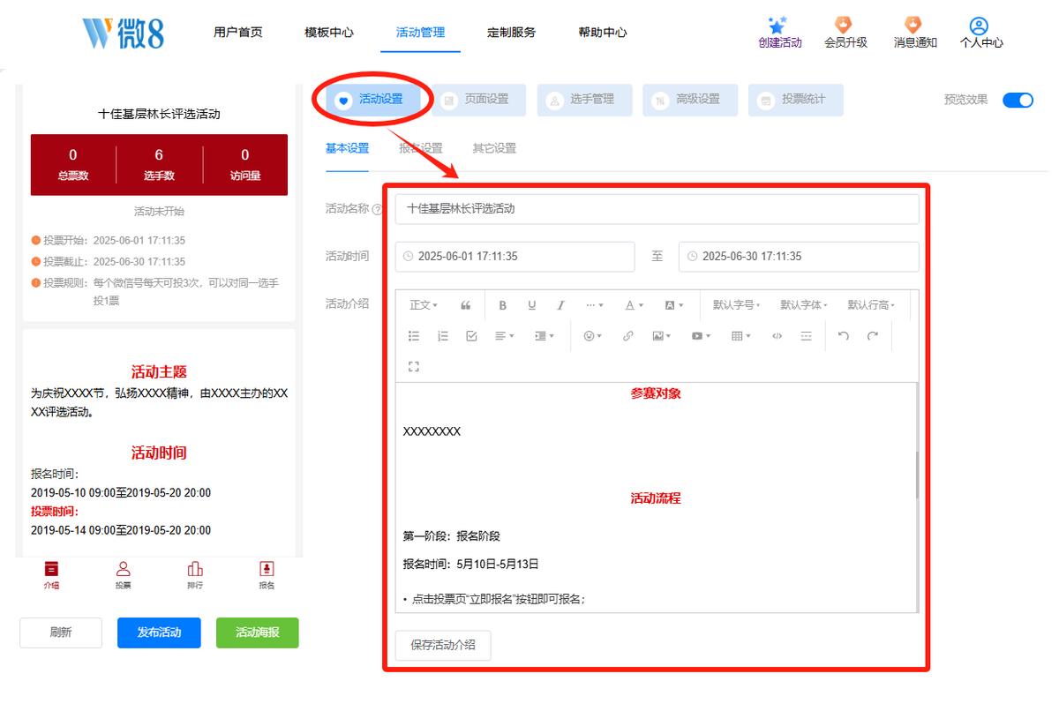Go to 定制服务 in top navigation

511,33
